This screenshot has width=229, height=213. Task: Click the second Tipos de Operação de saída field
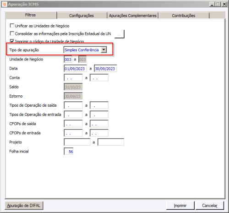[99, 105]
